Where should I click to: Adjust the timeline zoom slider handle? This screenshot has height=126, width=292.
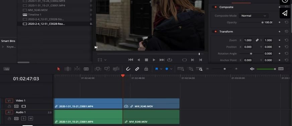click(225, 69)
